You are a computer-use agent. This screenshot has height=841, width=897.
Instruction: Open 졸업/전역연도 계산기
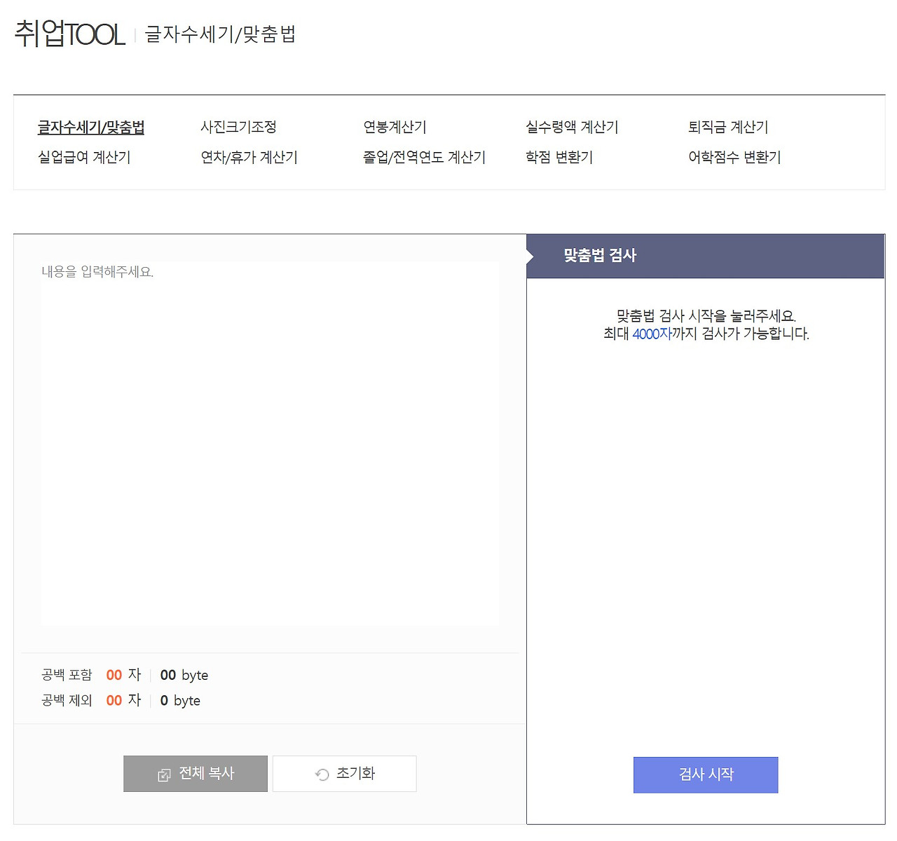[x=424, y=157]
